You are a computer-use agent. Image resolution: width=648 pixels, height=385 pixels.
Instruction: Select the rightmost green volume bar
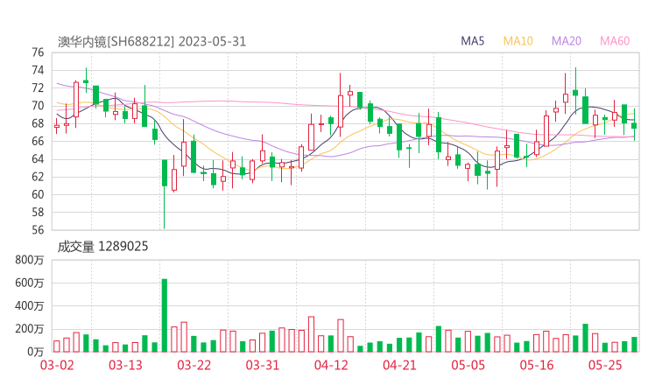click(x=634, y=344)
